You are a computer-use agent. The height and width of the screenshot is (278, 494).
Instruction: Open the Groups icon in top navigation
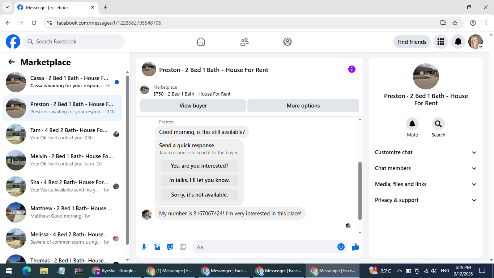tap(288, 42)
